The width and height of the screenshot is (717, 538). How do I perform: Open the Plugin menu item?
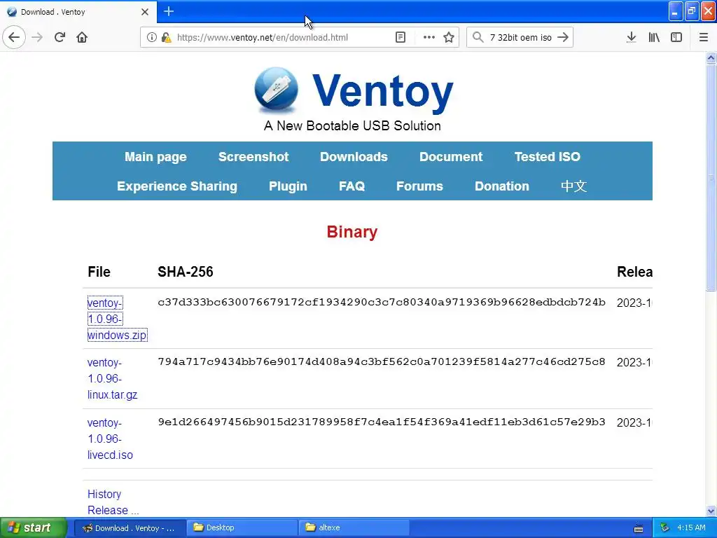pos(288,186)
